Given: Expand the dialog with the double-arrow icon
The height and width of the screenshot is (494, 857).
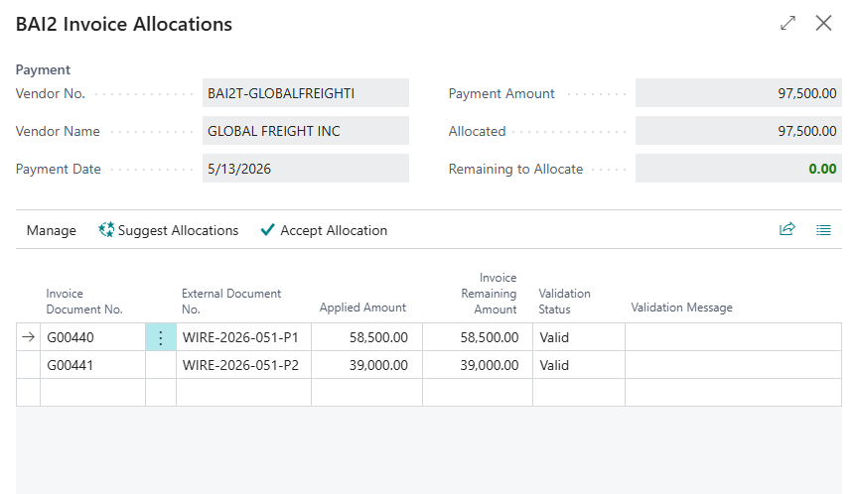Looking at the screenshot, I should pos(787,23).
